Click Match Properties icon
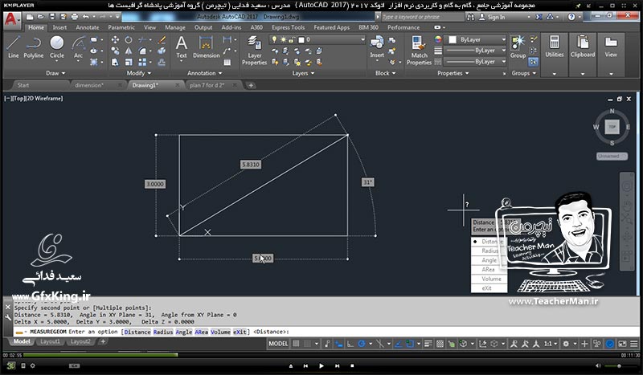 click(419, 51)
